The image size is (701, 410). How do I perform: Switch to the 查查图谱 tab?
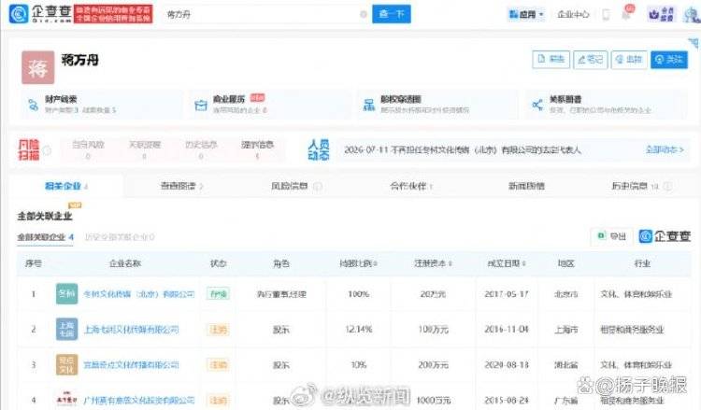181,186
